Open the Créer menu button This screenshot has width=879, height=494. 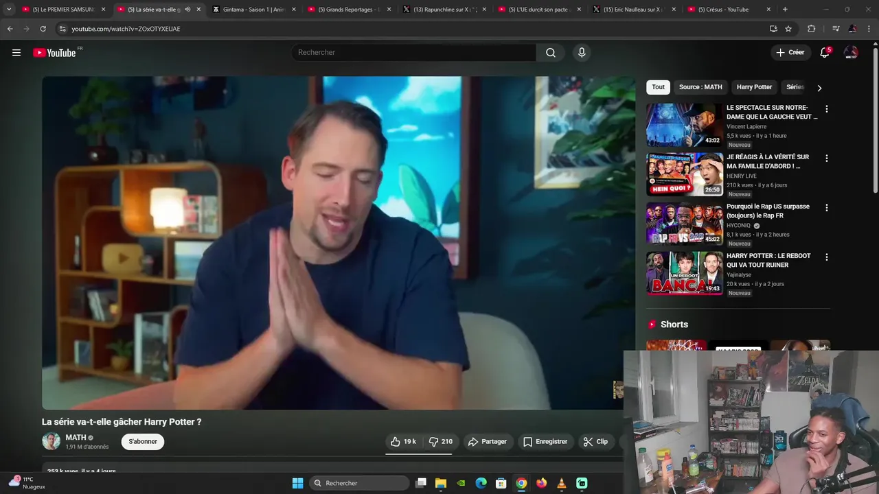(790, 53)
